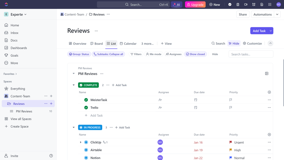Image resolution: width=284 pixels, height=160 pixels.
Task: Add item to Content-Team with plus icon
Action: pyautogui.click(x=51, y=96)
